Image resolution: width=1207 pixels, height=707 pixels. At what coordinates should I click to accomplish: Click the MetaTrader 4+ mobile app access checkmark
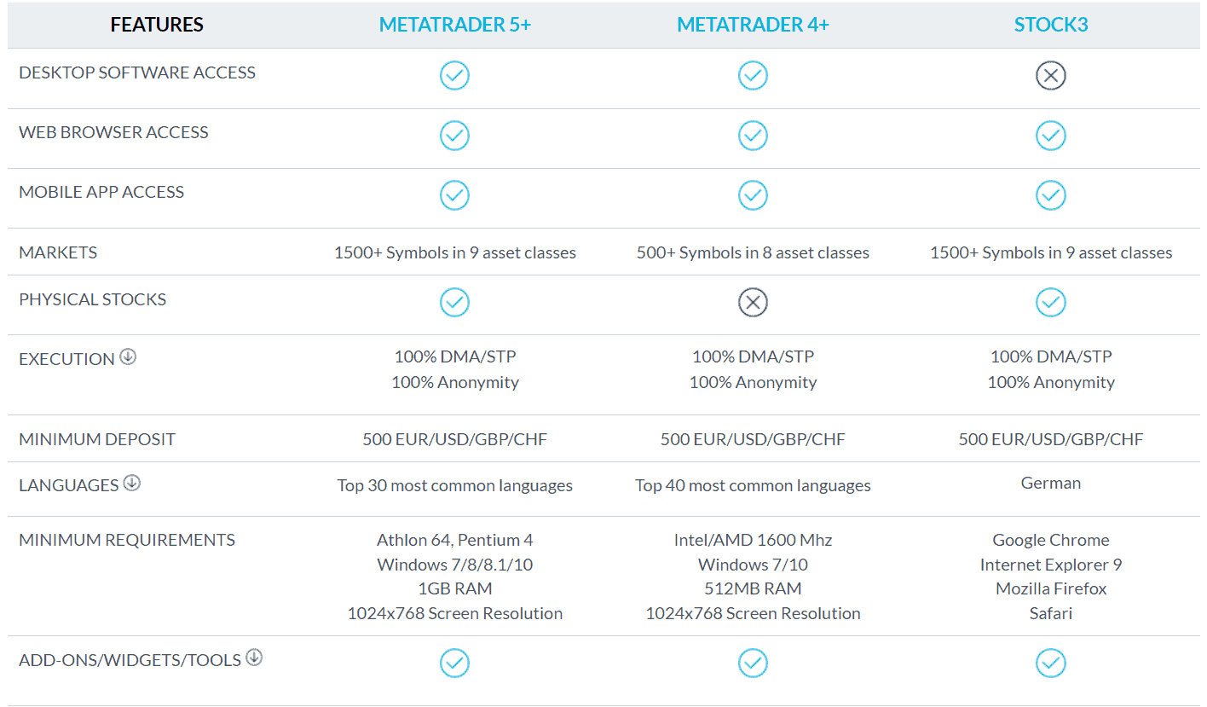pos(753,195)
